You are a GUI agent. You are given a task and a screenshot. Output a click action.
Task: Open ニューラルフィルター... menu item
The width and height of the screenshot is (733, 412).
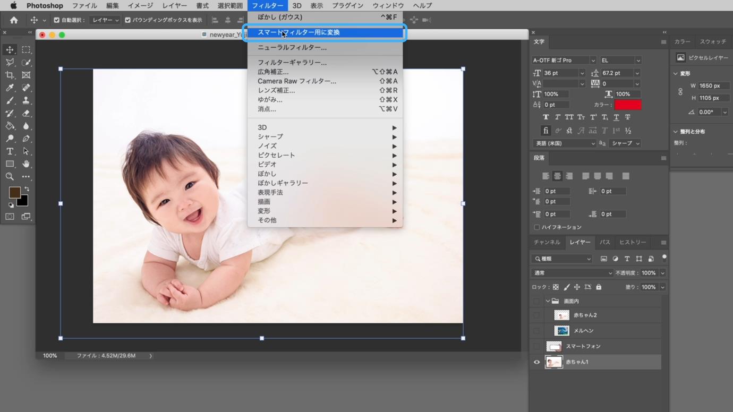325,48
